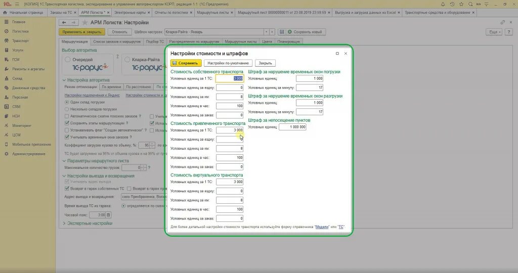Open Услуги section in sidebar

(18, 50)
